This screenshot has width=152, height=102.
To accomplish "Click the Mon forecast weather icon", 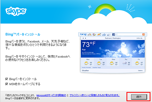I will (x=86, y=63).
